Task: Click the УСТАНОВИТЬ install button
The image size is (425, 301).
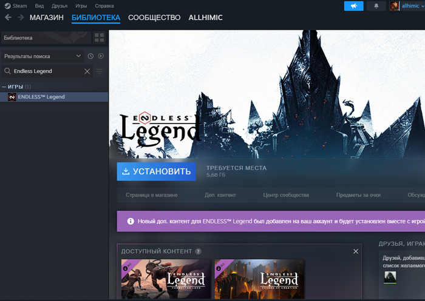Action: [157, 171]
